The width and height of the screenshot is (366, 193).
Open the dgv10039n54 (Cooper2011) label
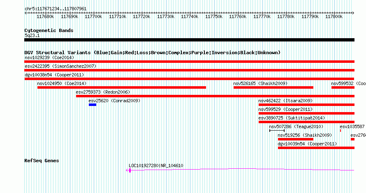(308, 144)
